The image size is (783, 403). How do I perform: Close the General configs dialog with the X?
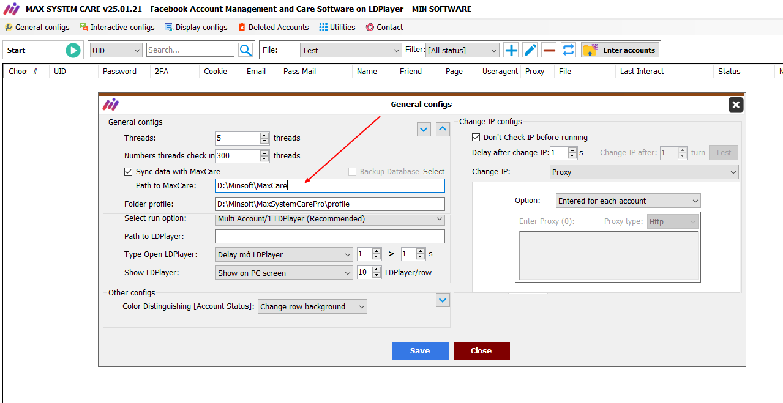736,105
